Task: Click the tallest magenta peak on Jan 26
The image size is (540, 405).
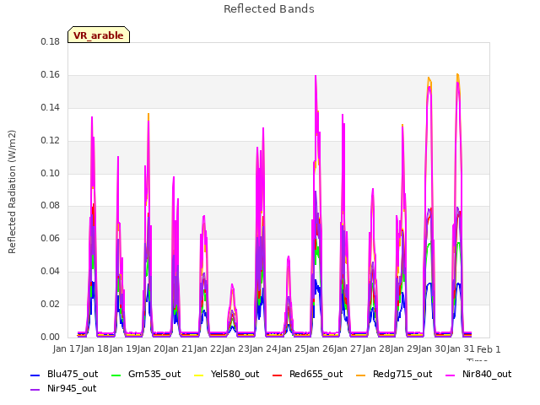Action: tap(343, 116)
